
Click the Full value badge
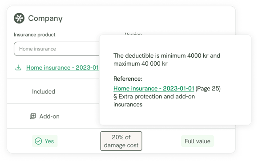pyautogui.click(x=198, y=141)
